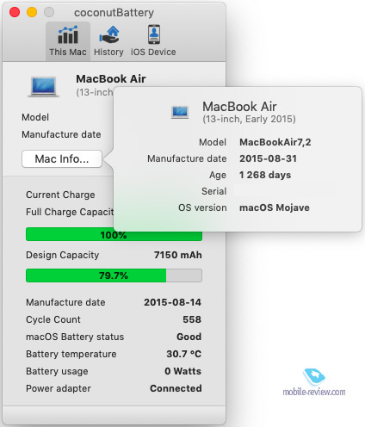This screenshot has height=427, width=365.
Task: Click the (13-inch, Early 2015) subtitle
Action: click(x=249, y=119)
